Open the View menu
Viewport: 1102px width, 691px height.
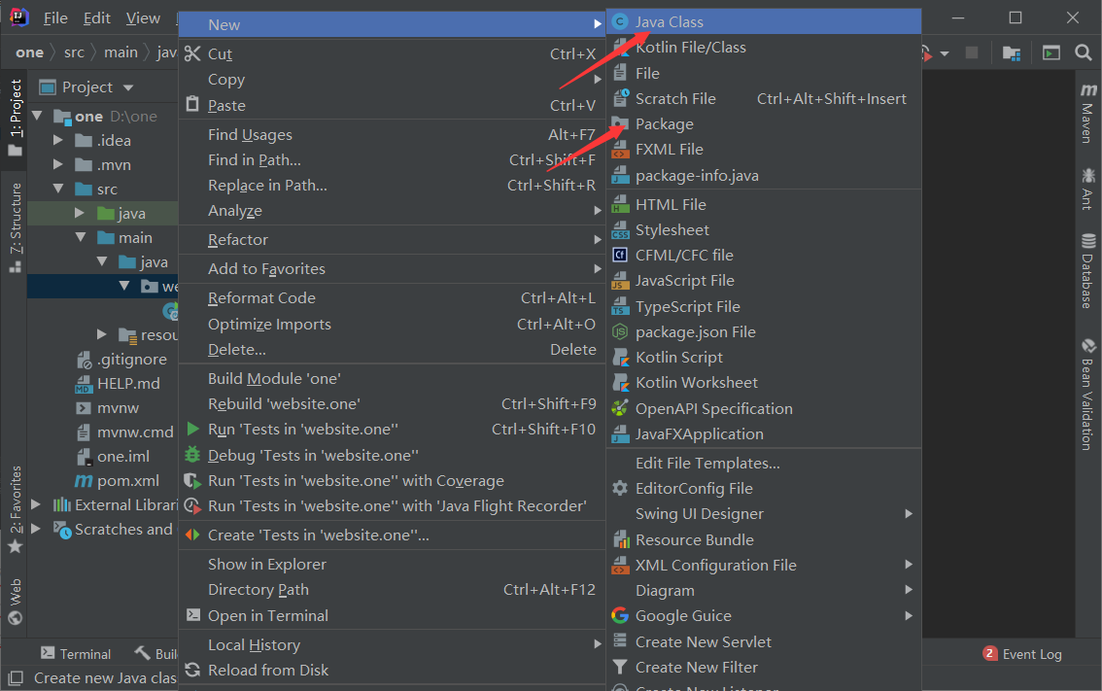(x=144, y=18)
